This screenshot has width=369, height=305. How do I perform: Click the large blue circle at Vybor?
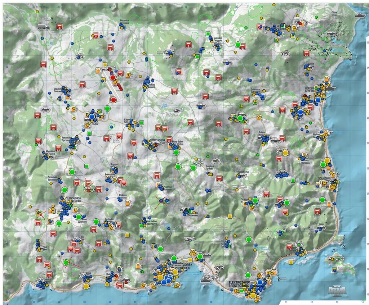pyautogui.click(x=92, y=116)
